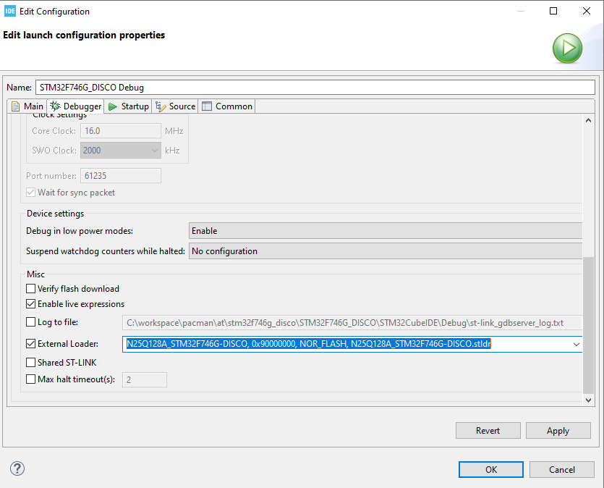The width and height of the screenshot is (604, 488).
Task: Click the IDE application icon in title bar
Action: click(10, 11)
